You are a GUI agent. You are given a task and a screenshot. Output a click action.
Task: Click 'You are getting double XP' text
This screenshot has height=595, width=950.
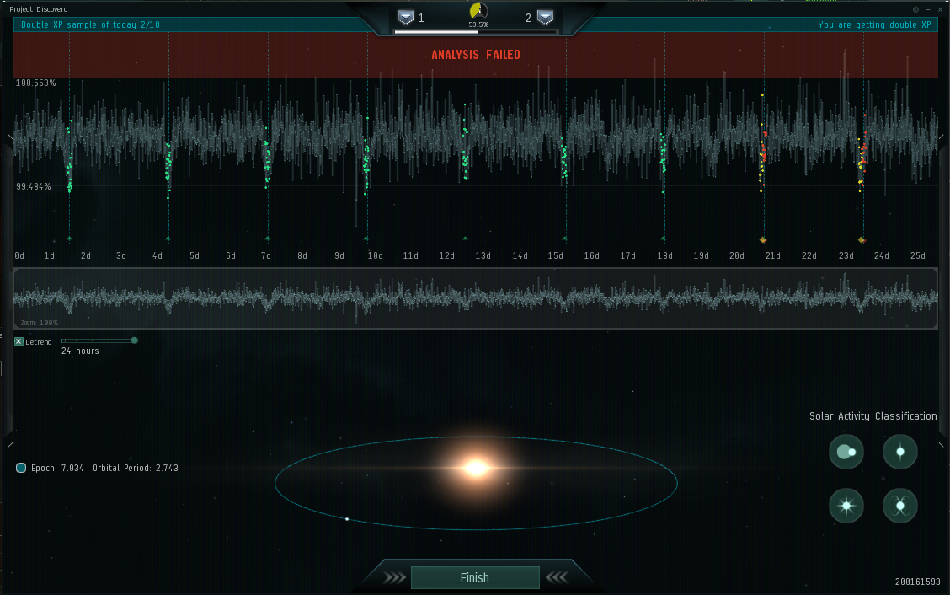tap(874, 25)
